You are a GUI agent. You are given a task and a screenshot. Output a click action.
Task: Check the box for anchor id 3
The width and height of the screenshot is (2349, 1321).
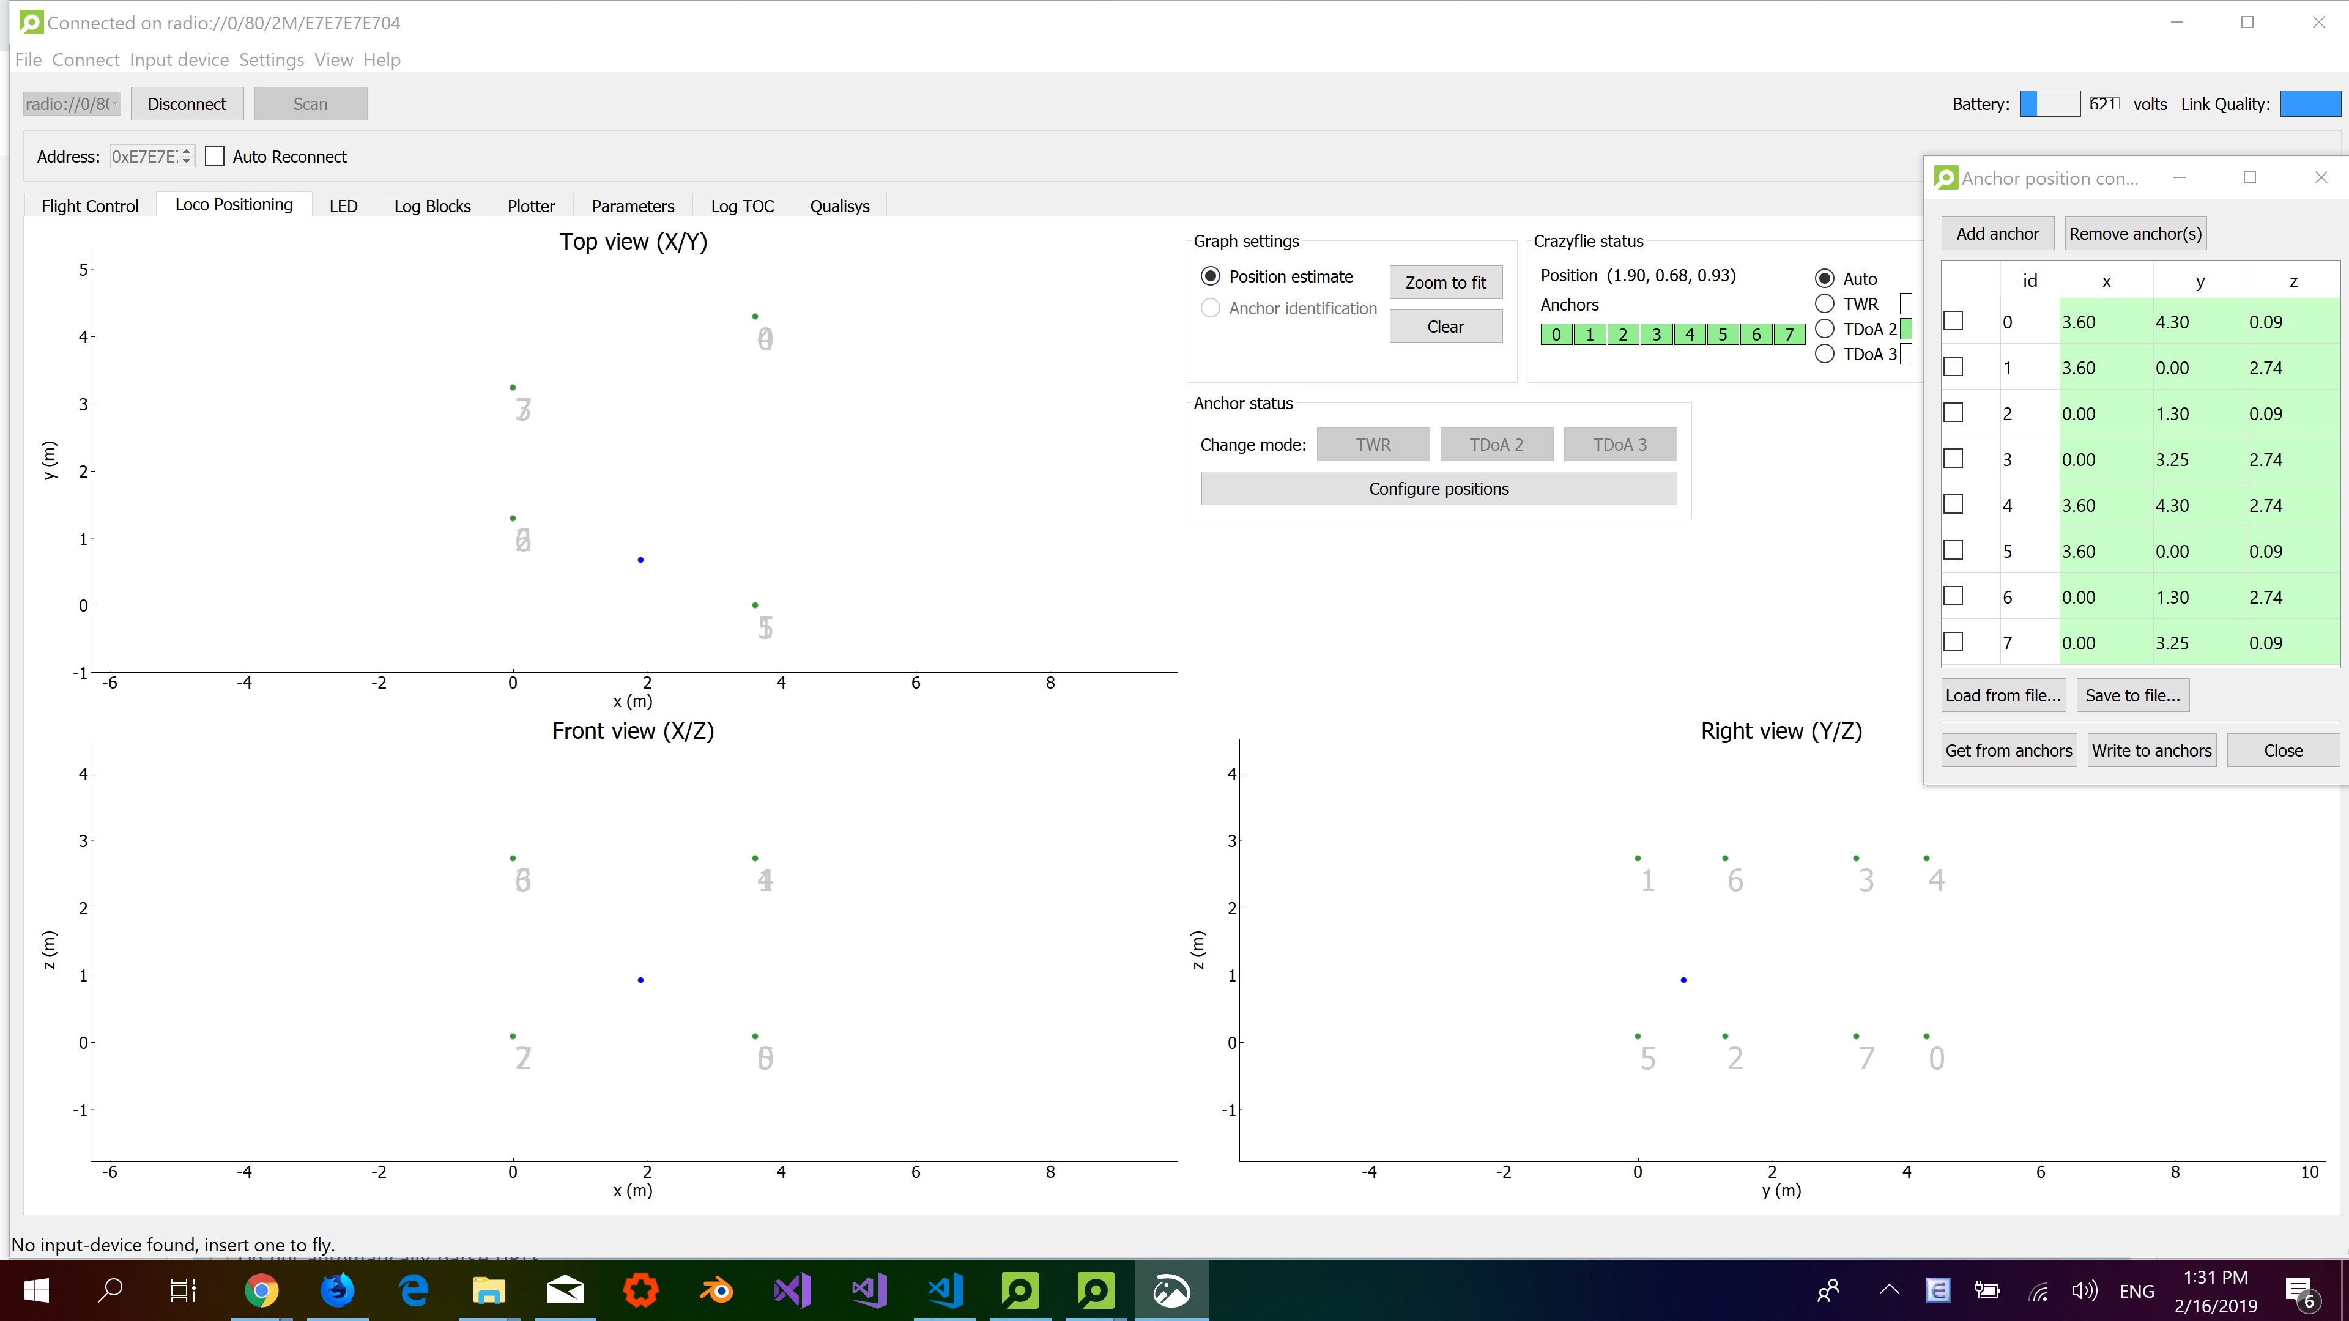pyautogui.click(x=1953, y=459)
